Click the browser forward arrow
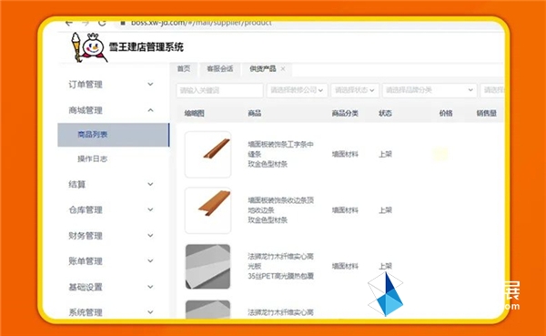 [86, 23]
